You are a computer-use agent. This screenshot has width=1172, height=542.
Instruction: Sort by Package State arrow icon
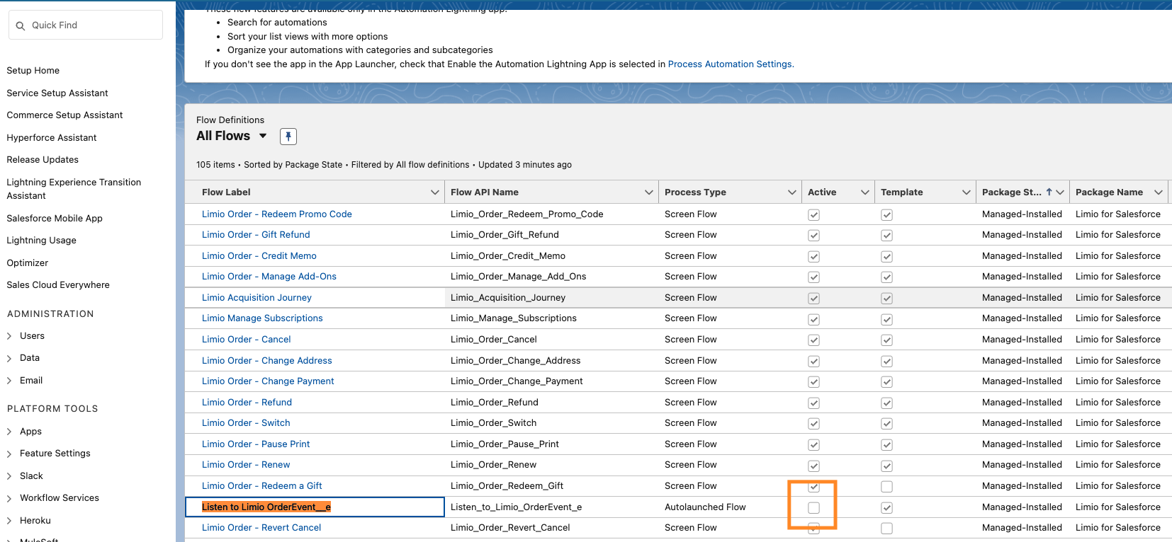(x=1049, y=192)
